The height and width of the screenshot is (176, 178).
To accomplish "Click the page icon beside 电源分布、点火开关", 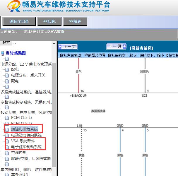I will (x=7, y=75).
